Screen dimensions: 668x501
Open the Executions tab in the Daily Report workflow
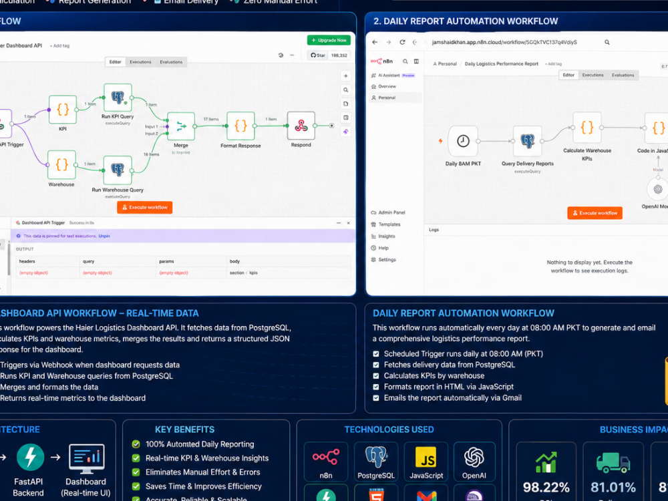593,75
